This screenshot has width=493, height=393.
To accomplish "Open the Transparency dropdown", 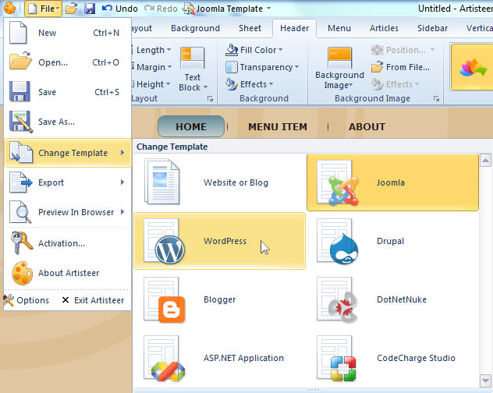I will (x=262, y=67).
